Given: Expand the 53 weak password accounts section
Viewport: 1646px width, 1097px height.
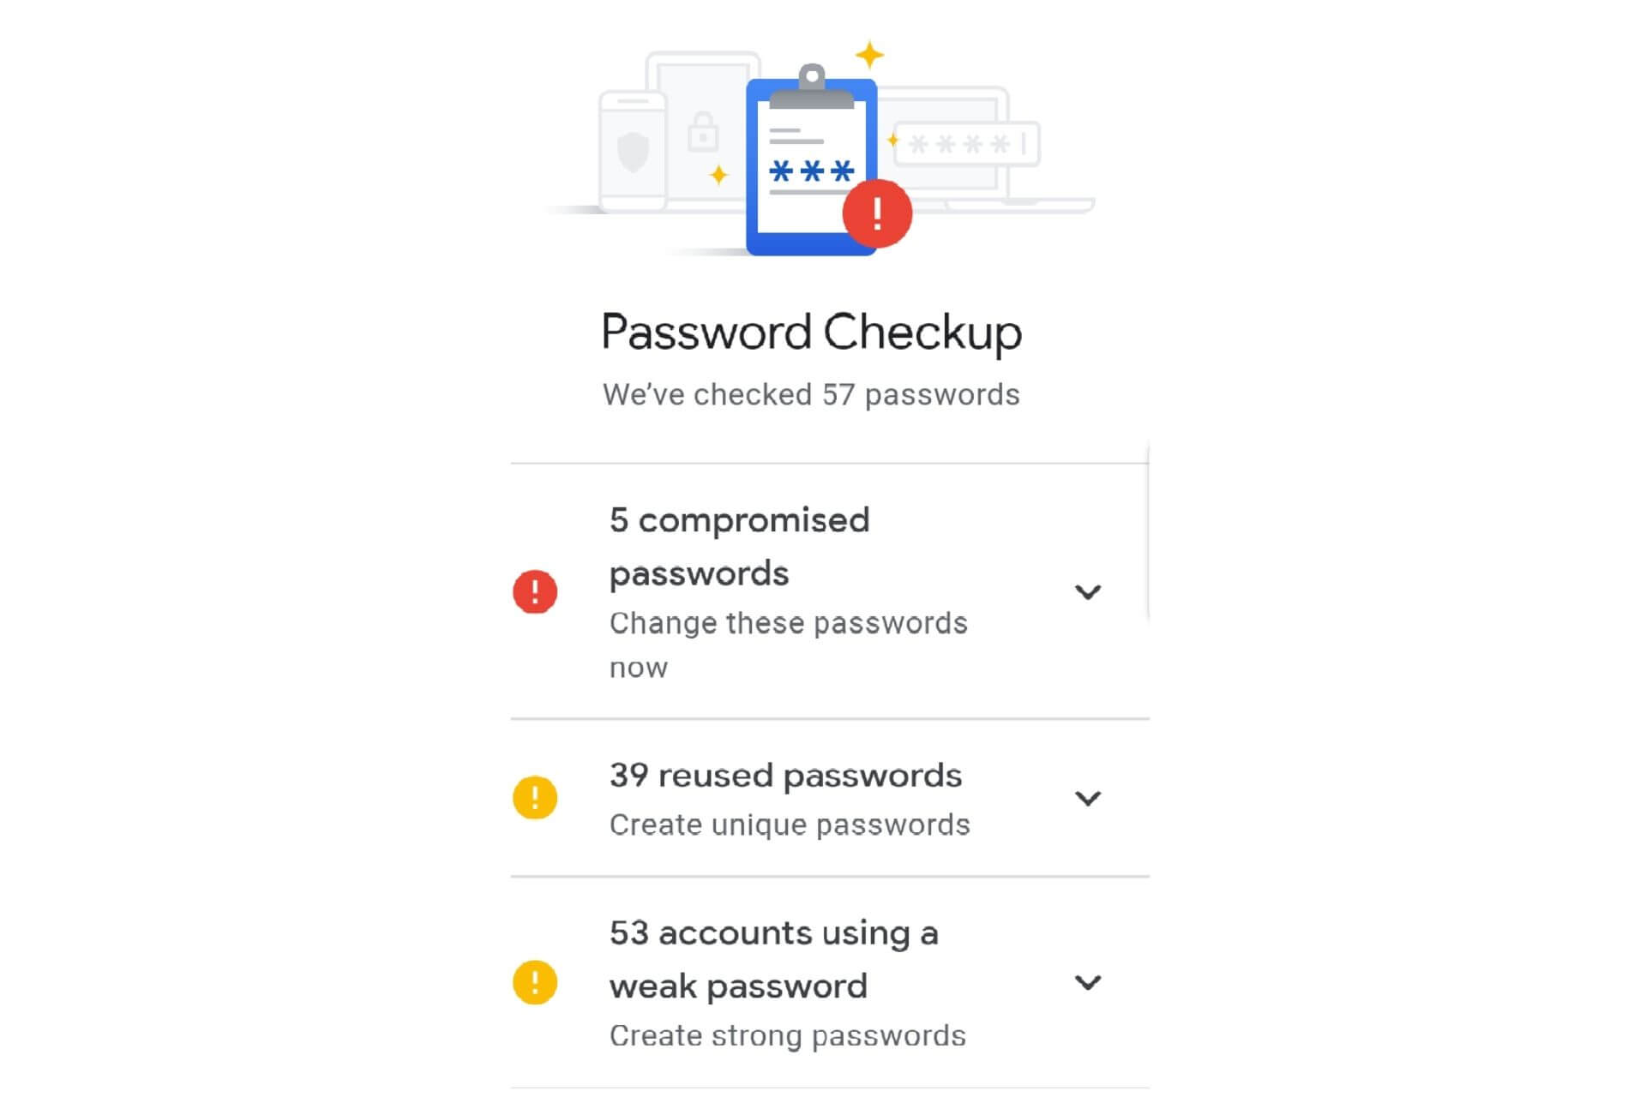Looking at the screenshot, I should (x=1087, y=984).
